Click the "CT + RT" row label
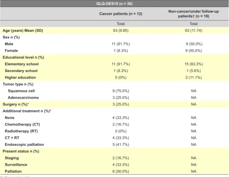 click(12, 138)
